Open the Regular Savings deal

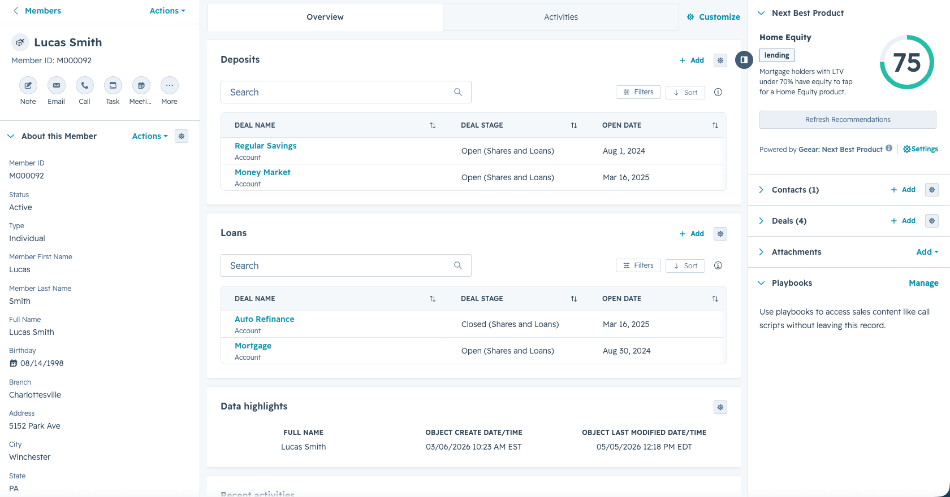[x=266, y=146]
